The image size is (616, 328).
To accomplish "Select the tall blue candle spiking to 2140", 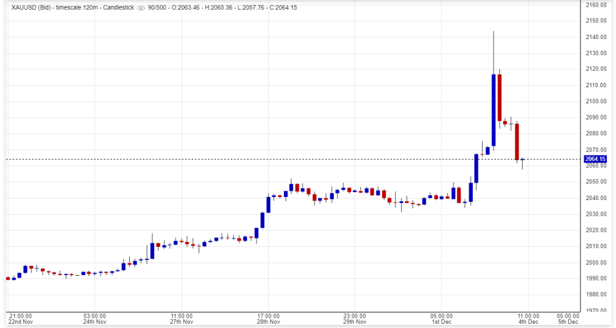I will point(493,108).
